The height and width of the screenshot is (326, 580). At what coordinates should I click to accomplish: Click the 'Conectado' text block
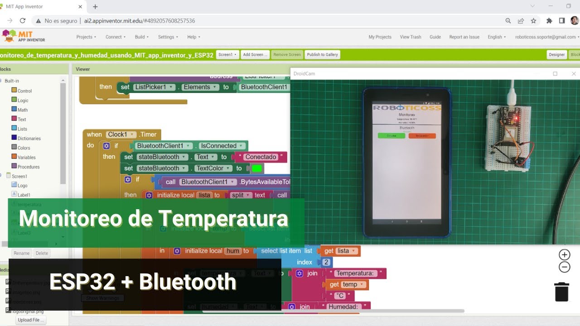tap(261, 157)
